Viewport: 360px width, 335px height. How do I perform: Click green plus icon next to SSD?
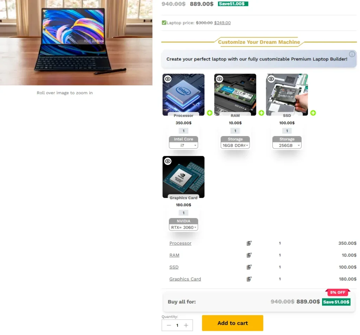(313, 113)
